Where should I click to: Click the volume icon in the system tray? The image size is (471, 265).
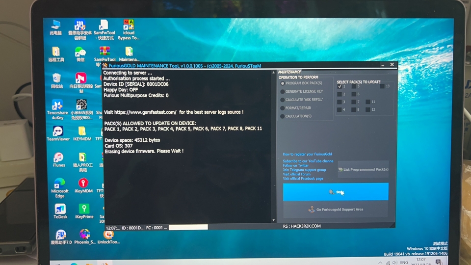coord(394,263)
